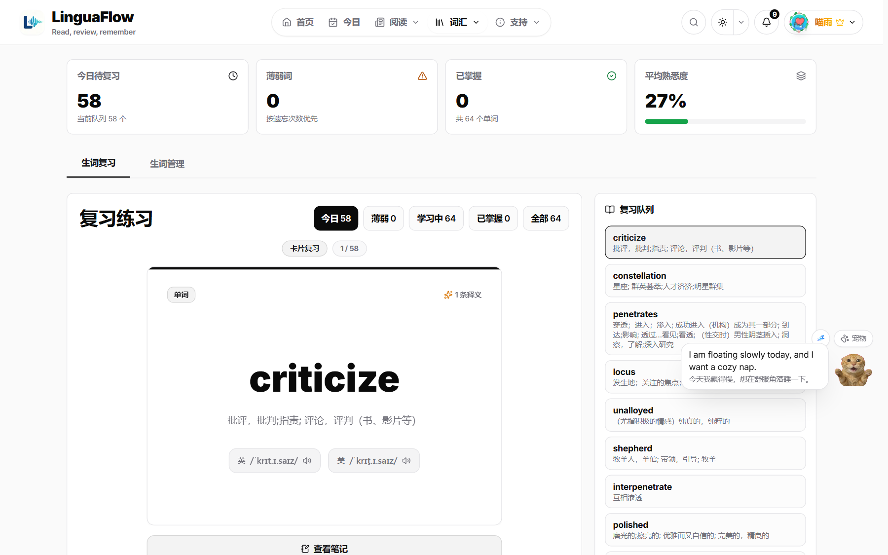Image resolution: width=888 pixels, height=555 pixels.
Task: Select interpenetrate in the review queue
Action: [705, 491]
